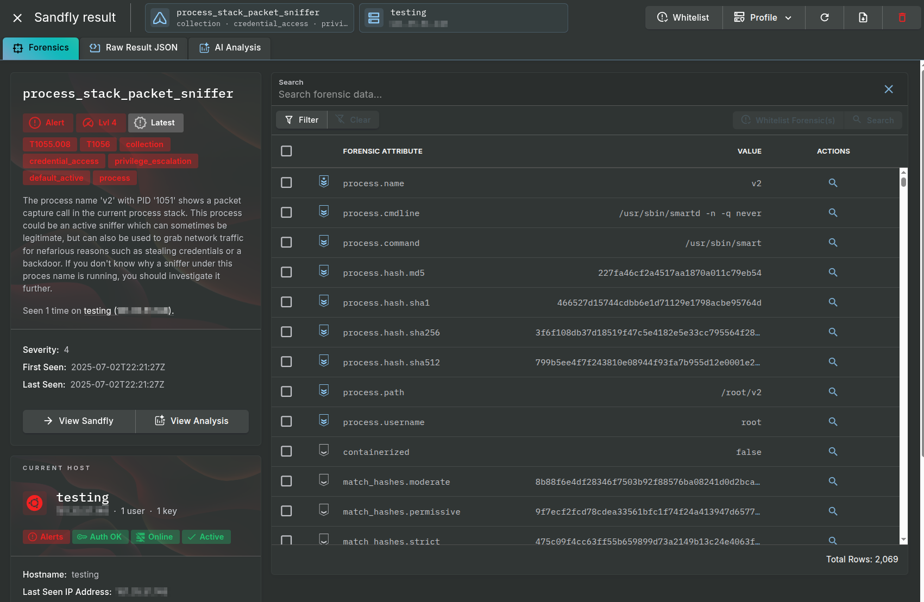Click search icon for match_hashes.moderate row
The image size is (924, 602).
833,481
